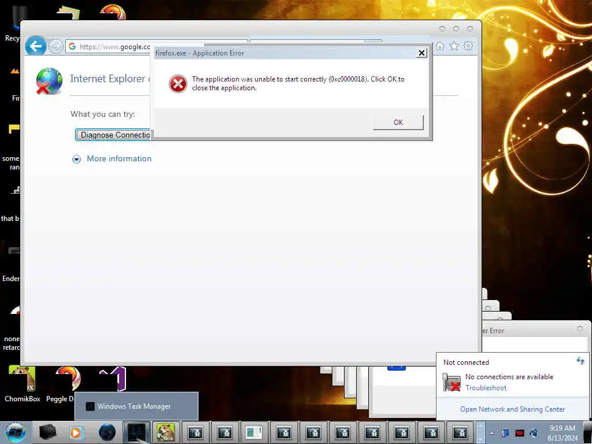Viewport: 592px width, 444px height.
Task: Open Windows Media Player from taskbar
Action: (x=76, y=432)
